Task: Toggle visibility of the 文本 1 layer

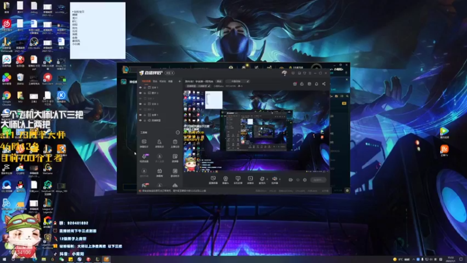Action: tap(141, 88)
